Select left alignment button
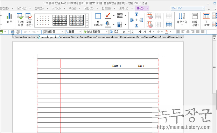 [183, 32]
